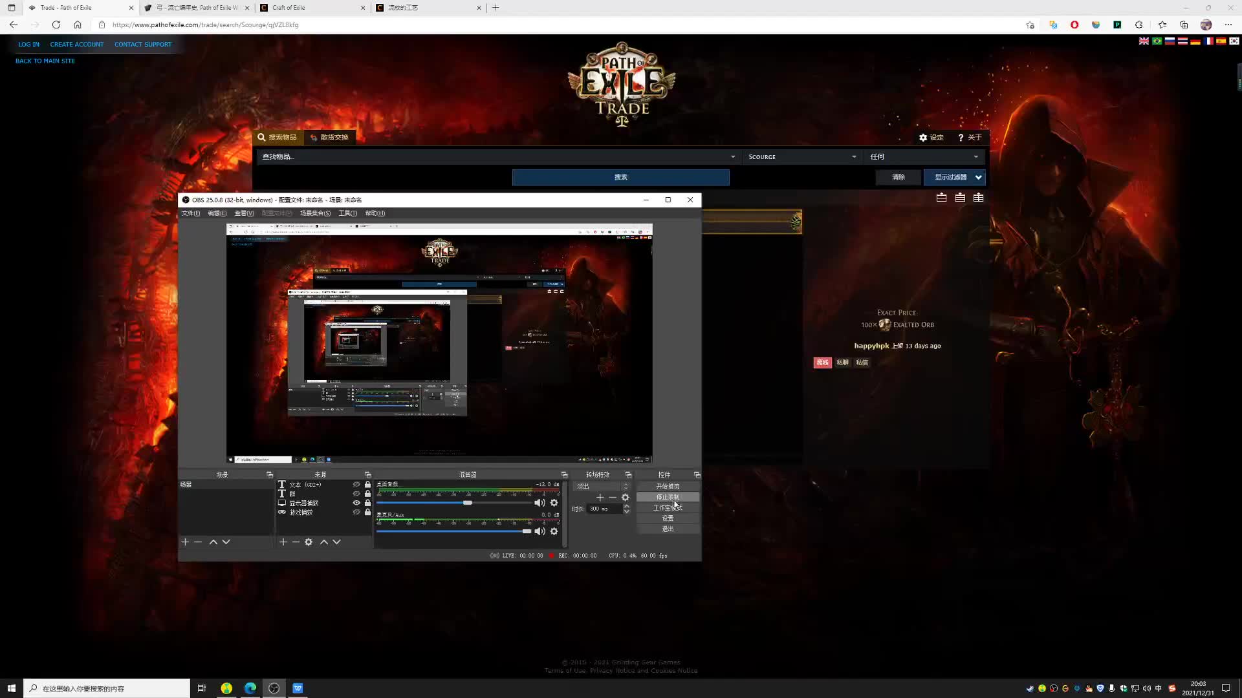Image resolution: width=1242 pixels, height=698 pixels.
Task: Open source properties gear in sources panel
Action: pyautogui.click(x=309, y=542)
